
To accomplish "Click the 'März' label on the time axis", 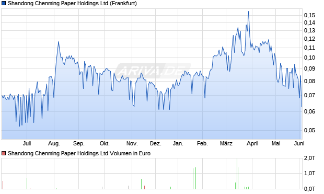I will (226, 143).
